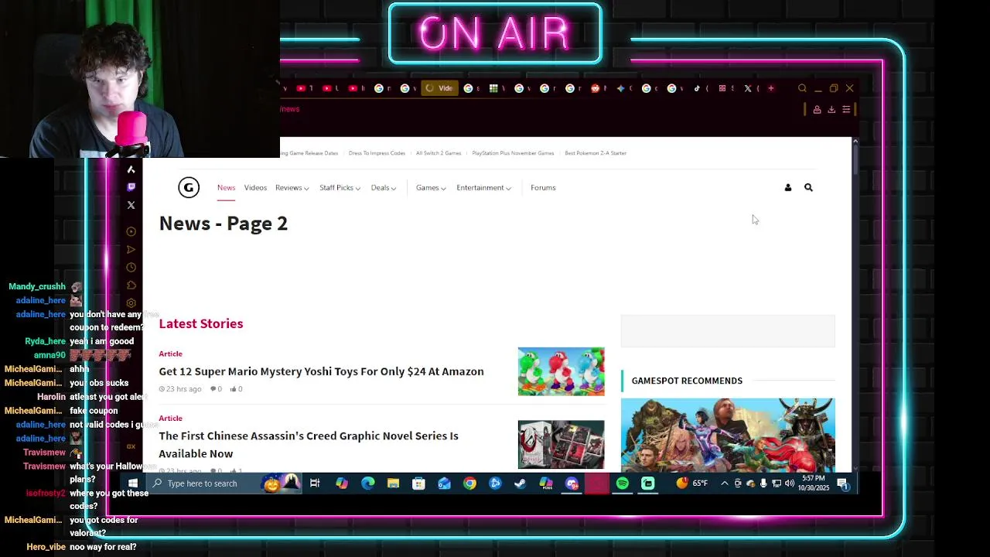Click the taskbar 5:57 PM clock
The height and width of the screenshot is (557, 990).
[x=815, y=484]
